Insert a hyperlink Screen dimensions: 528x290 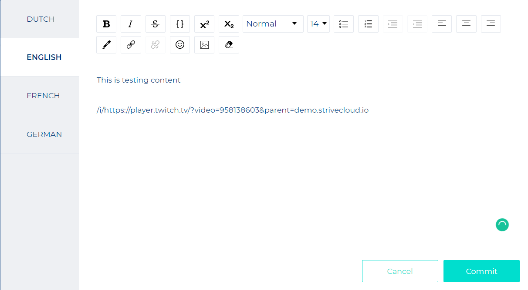(x=131, y=45)
